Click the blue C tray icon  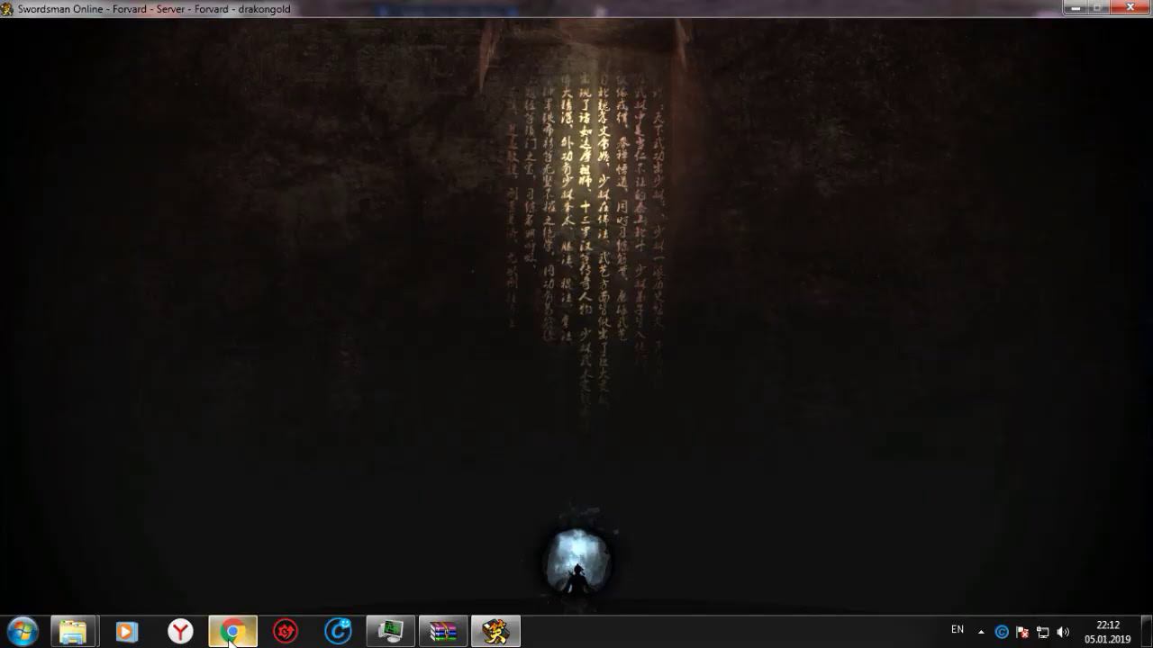[x=1002, y=632]
